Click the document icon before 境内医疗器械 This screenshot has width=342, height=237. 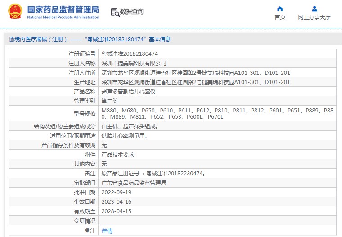(12, 40)
